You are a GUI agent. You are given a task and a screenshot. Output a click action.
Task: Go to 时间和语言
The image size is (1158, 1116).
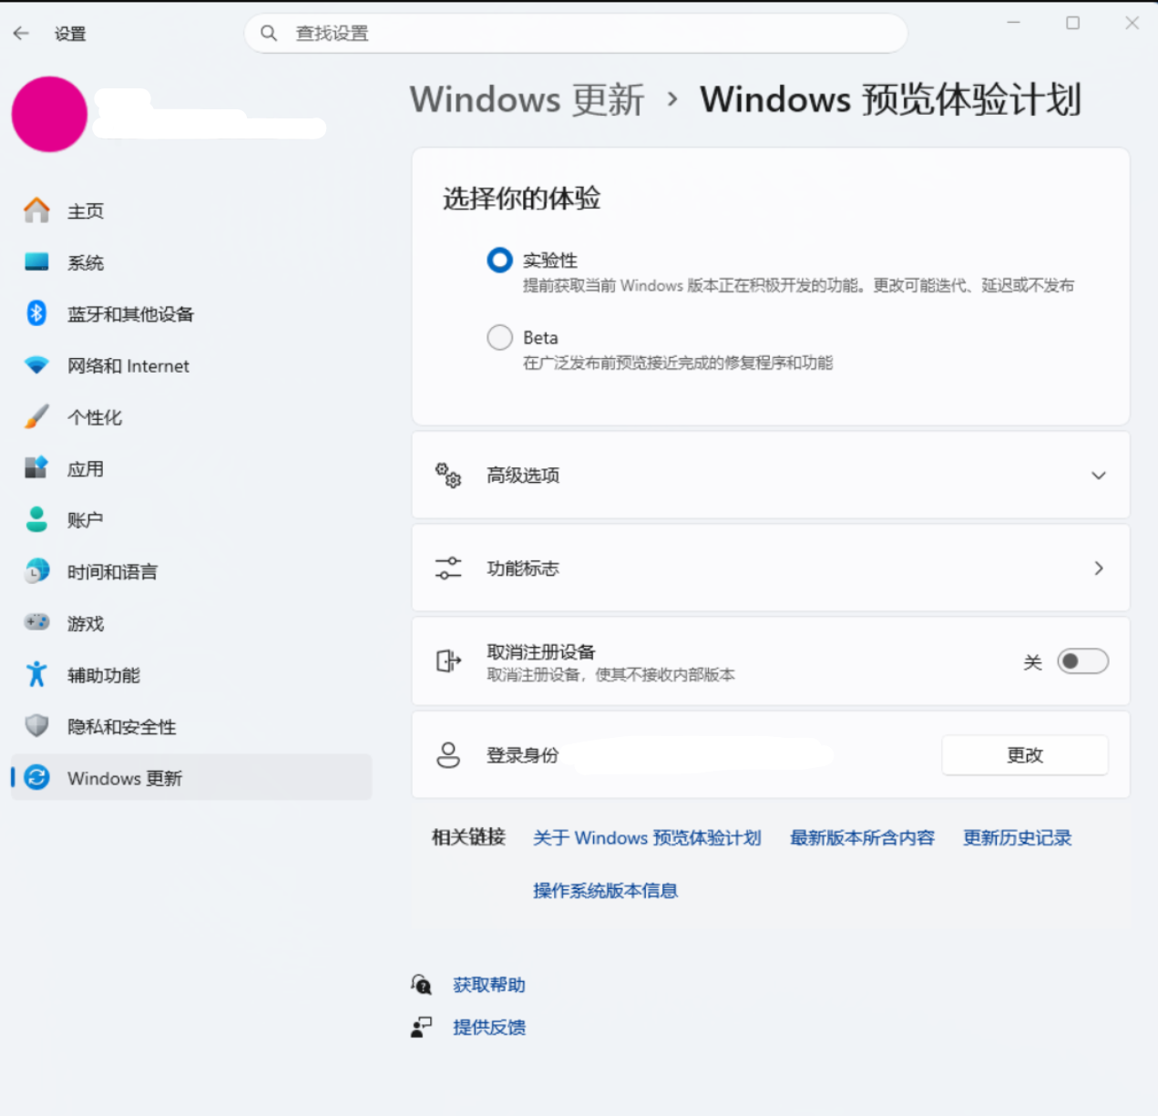pos(191,571)
